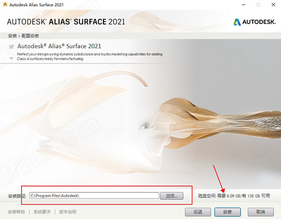Click the Autodesk Alias Surface 2021 product title
The image size is (281, 219).
click(59, 46)
